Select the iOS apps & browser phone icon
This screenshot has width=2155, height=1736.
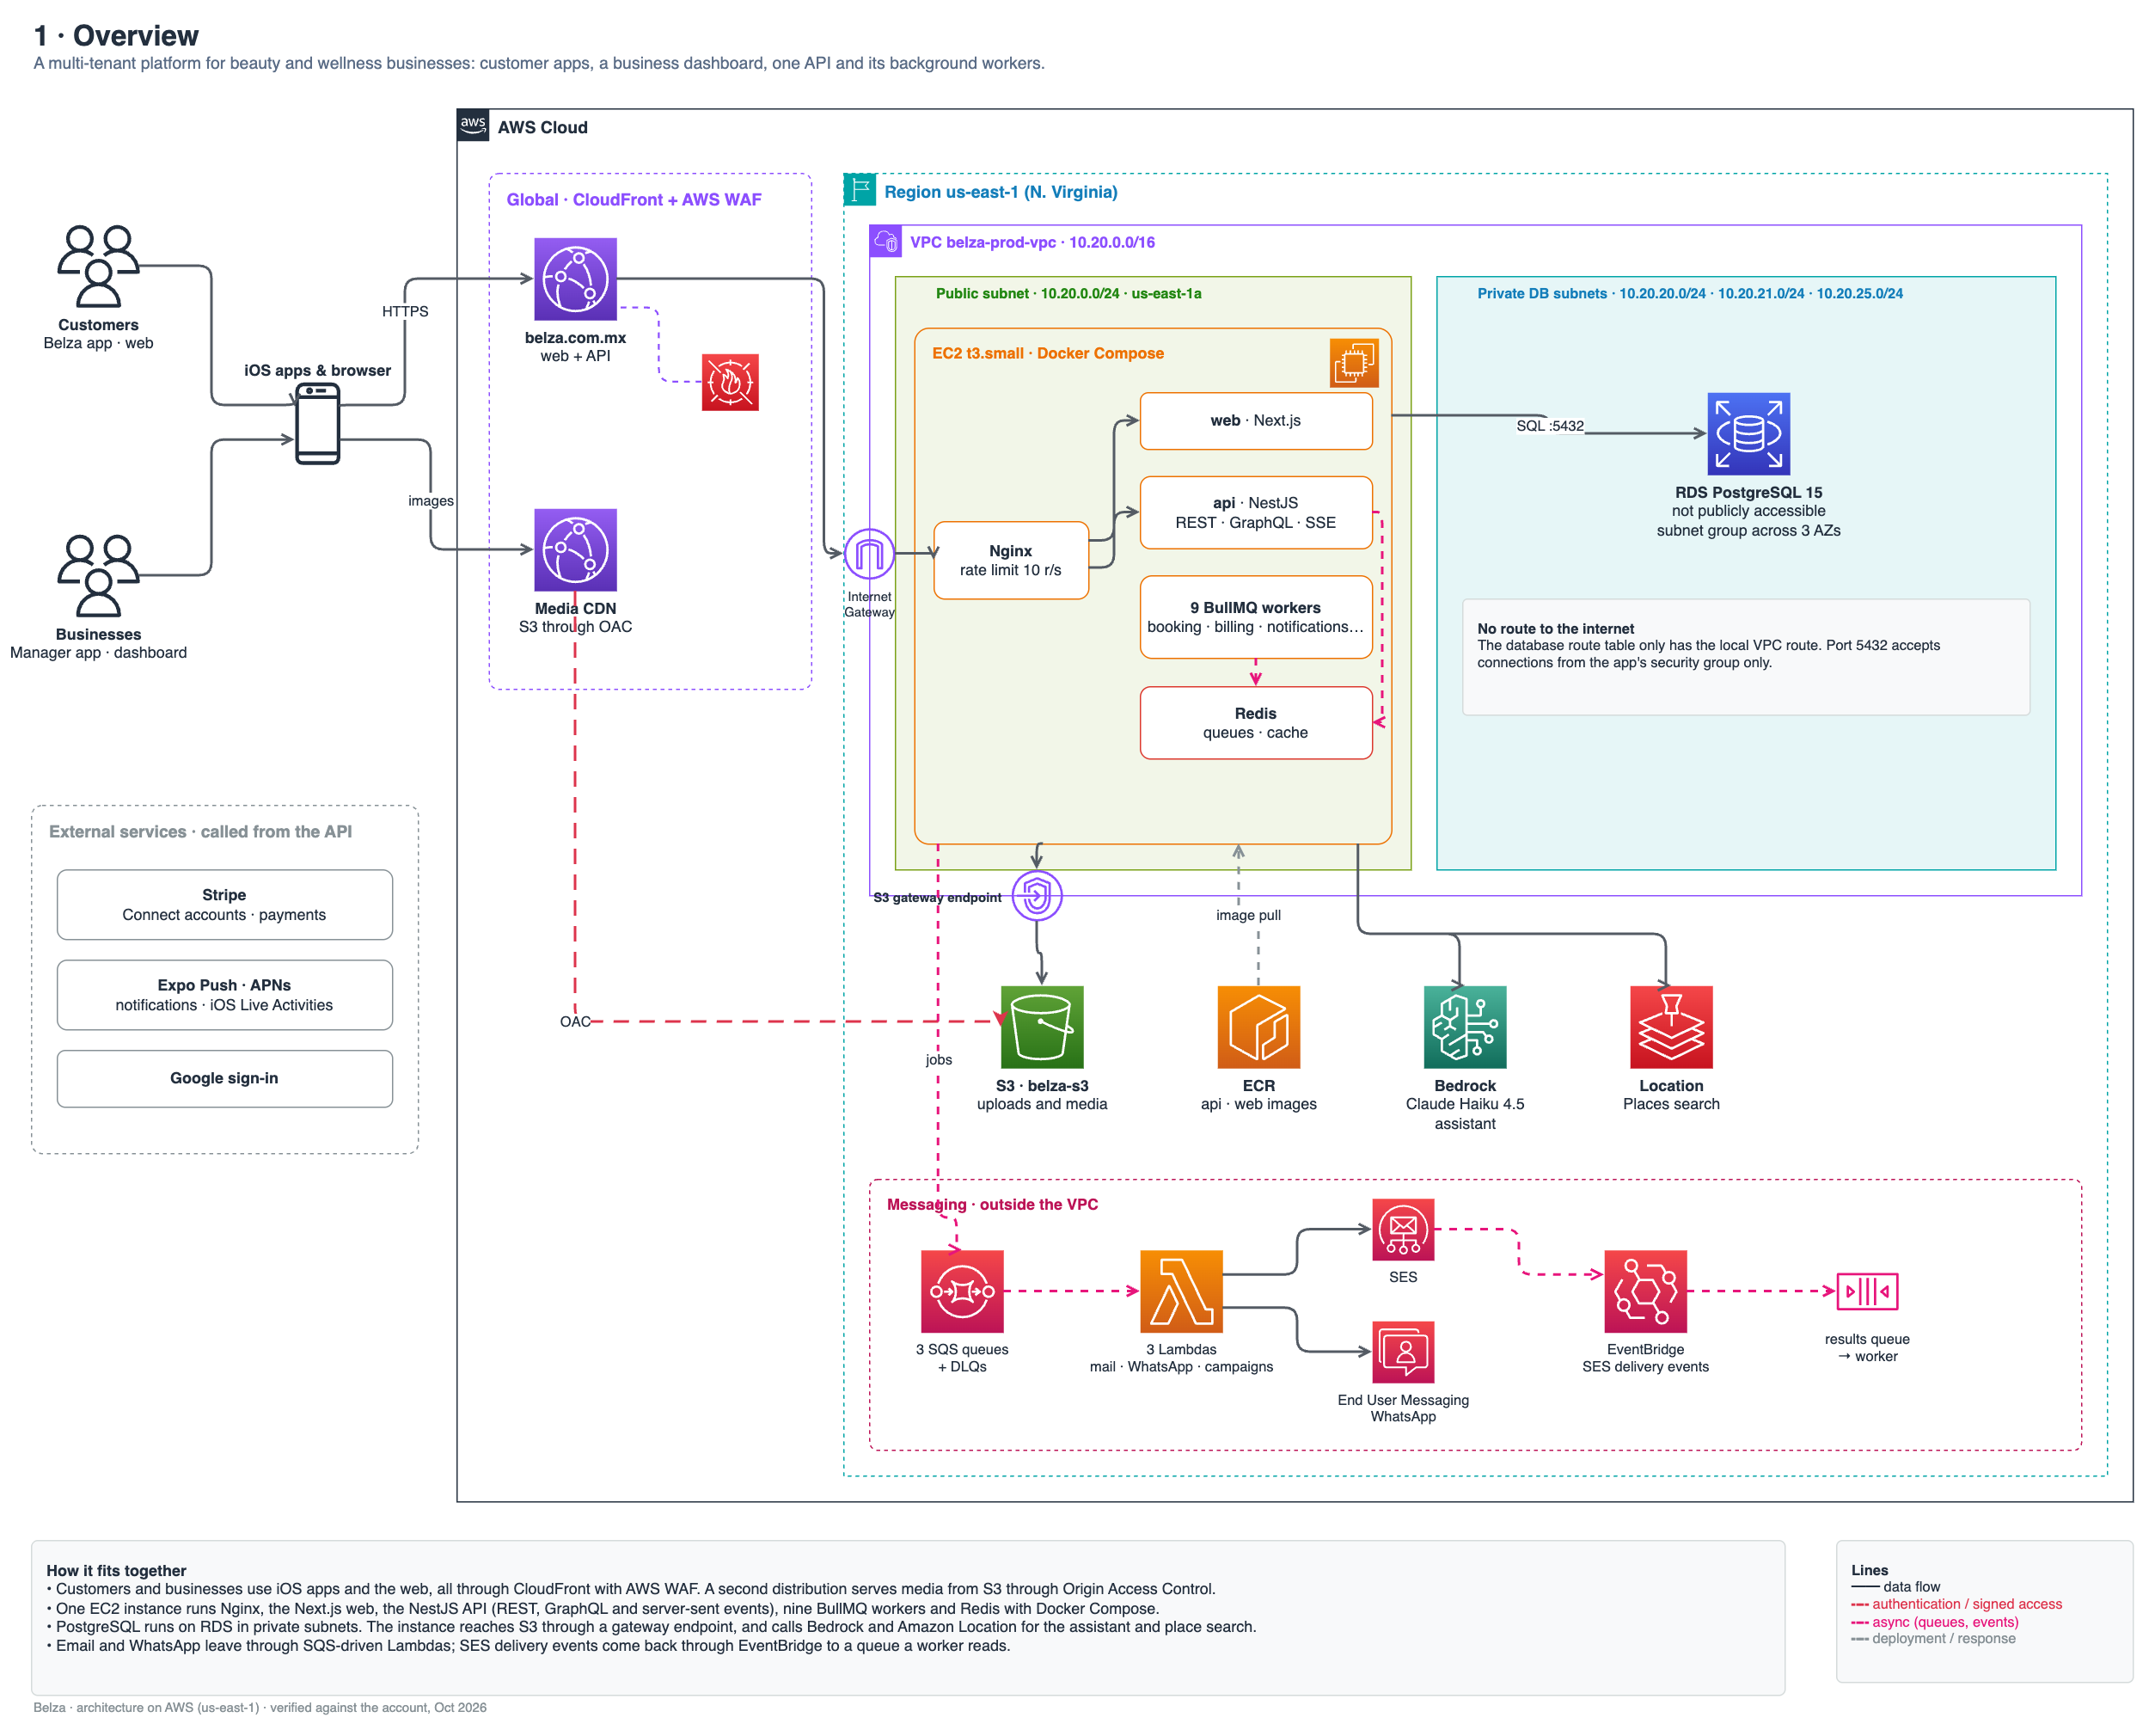coord(318,423)
